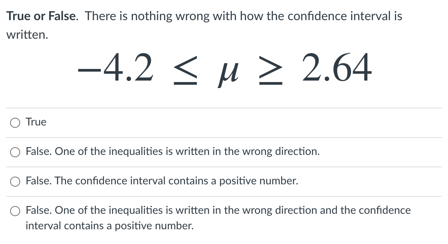Click the empty area below the last option
448x244 pixels.
pyautogui.click(x=224, y=238)
